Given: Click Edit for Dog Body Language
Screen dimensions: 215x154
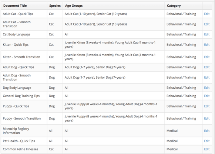Looking at the screenshot, I should 206,88.
